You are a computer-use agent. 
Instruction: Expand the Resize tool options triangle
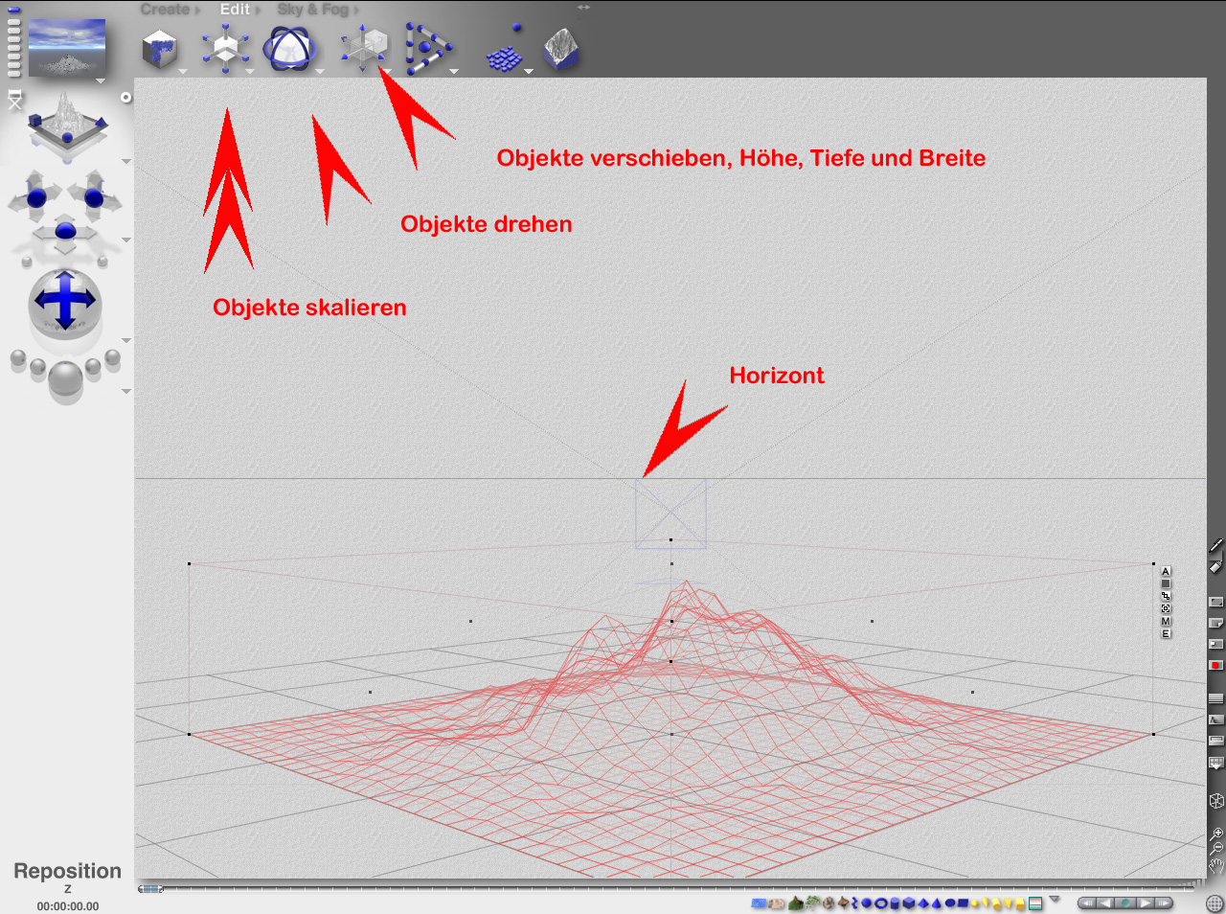tap(250, 72)
